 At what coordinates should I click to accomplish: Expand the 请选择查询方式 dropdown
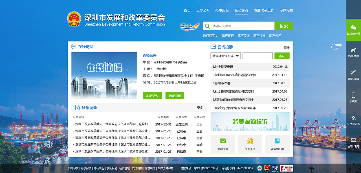point(226,56)
